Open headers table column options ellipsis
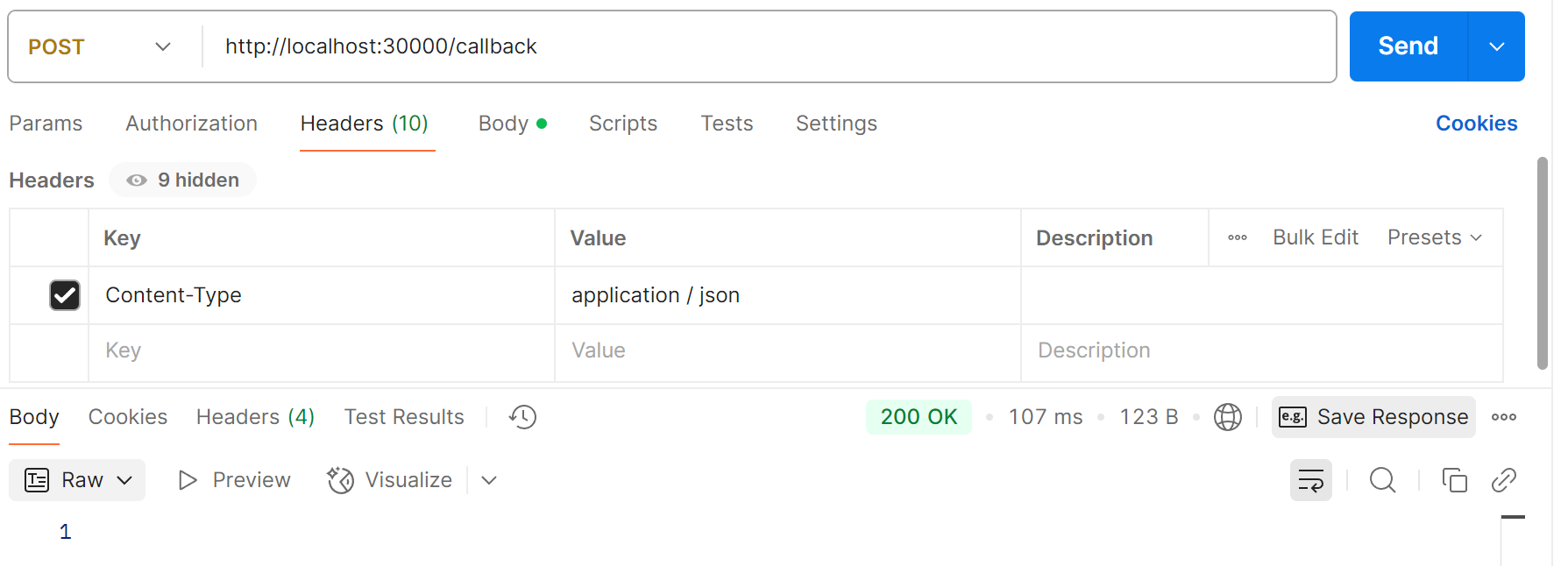Image resolution: width=1568 pixels, height=566 pixels. point(1238,237)
